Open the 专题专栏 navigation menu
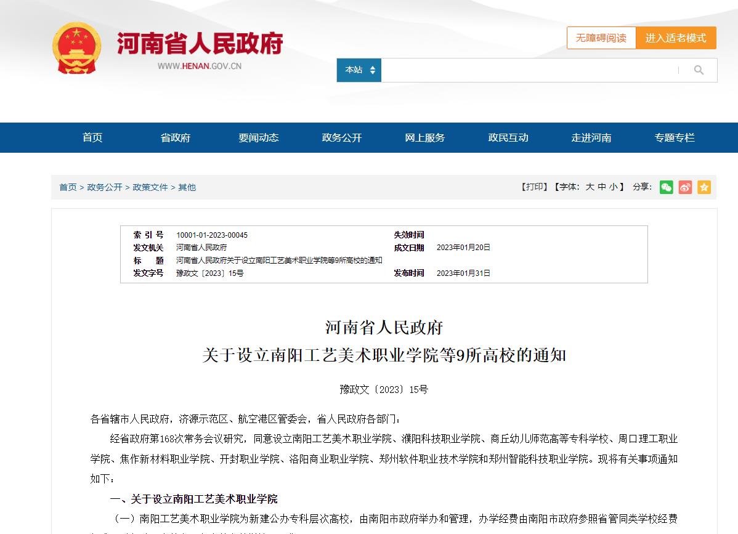 [675, 137]
